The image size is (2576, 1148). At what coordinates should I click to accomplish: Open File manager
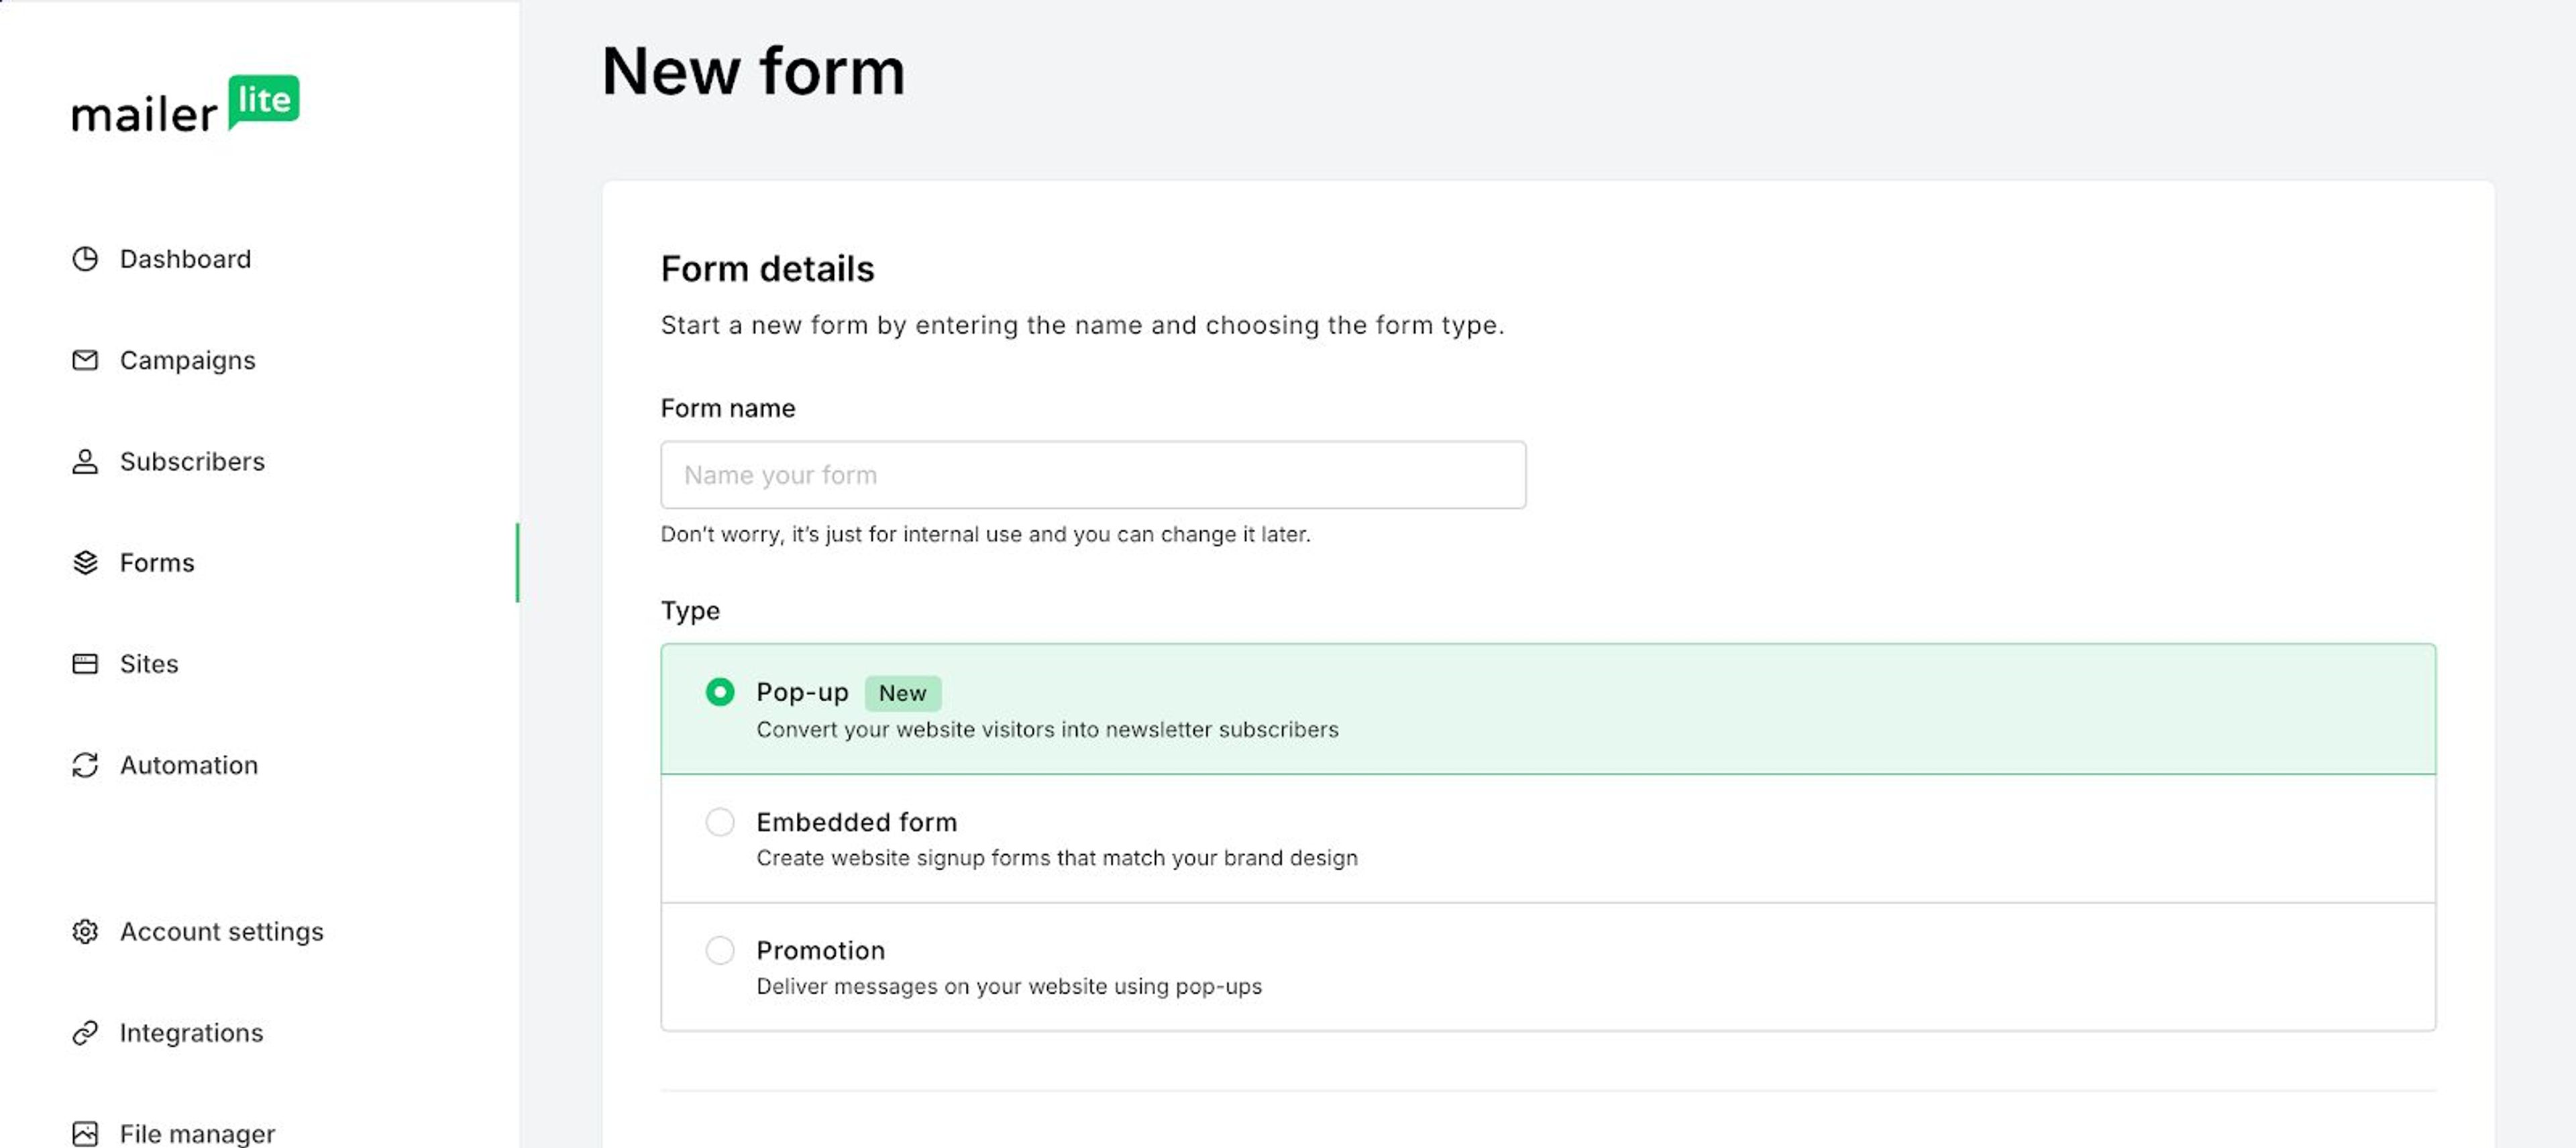click(x=197, y=1133)
